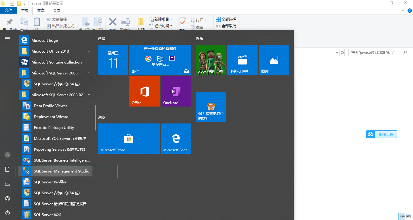Click the delete X icon in Explorer ribbon
The height and width of the screenshot is (220, 413).
click(x=113, y=22)
